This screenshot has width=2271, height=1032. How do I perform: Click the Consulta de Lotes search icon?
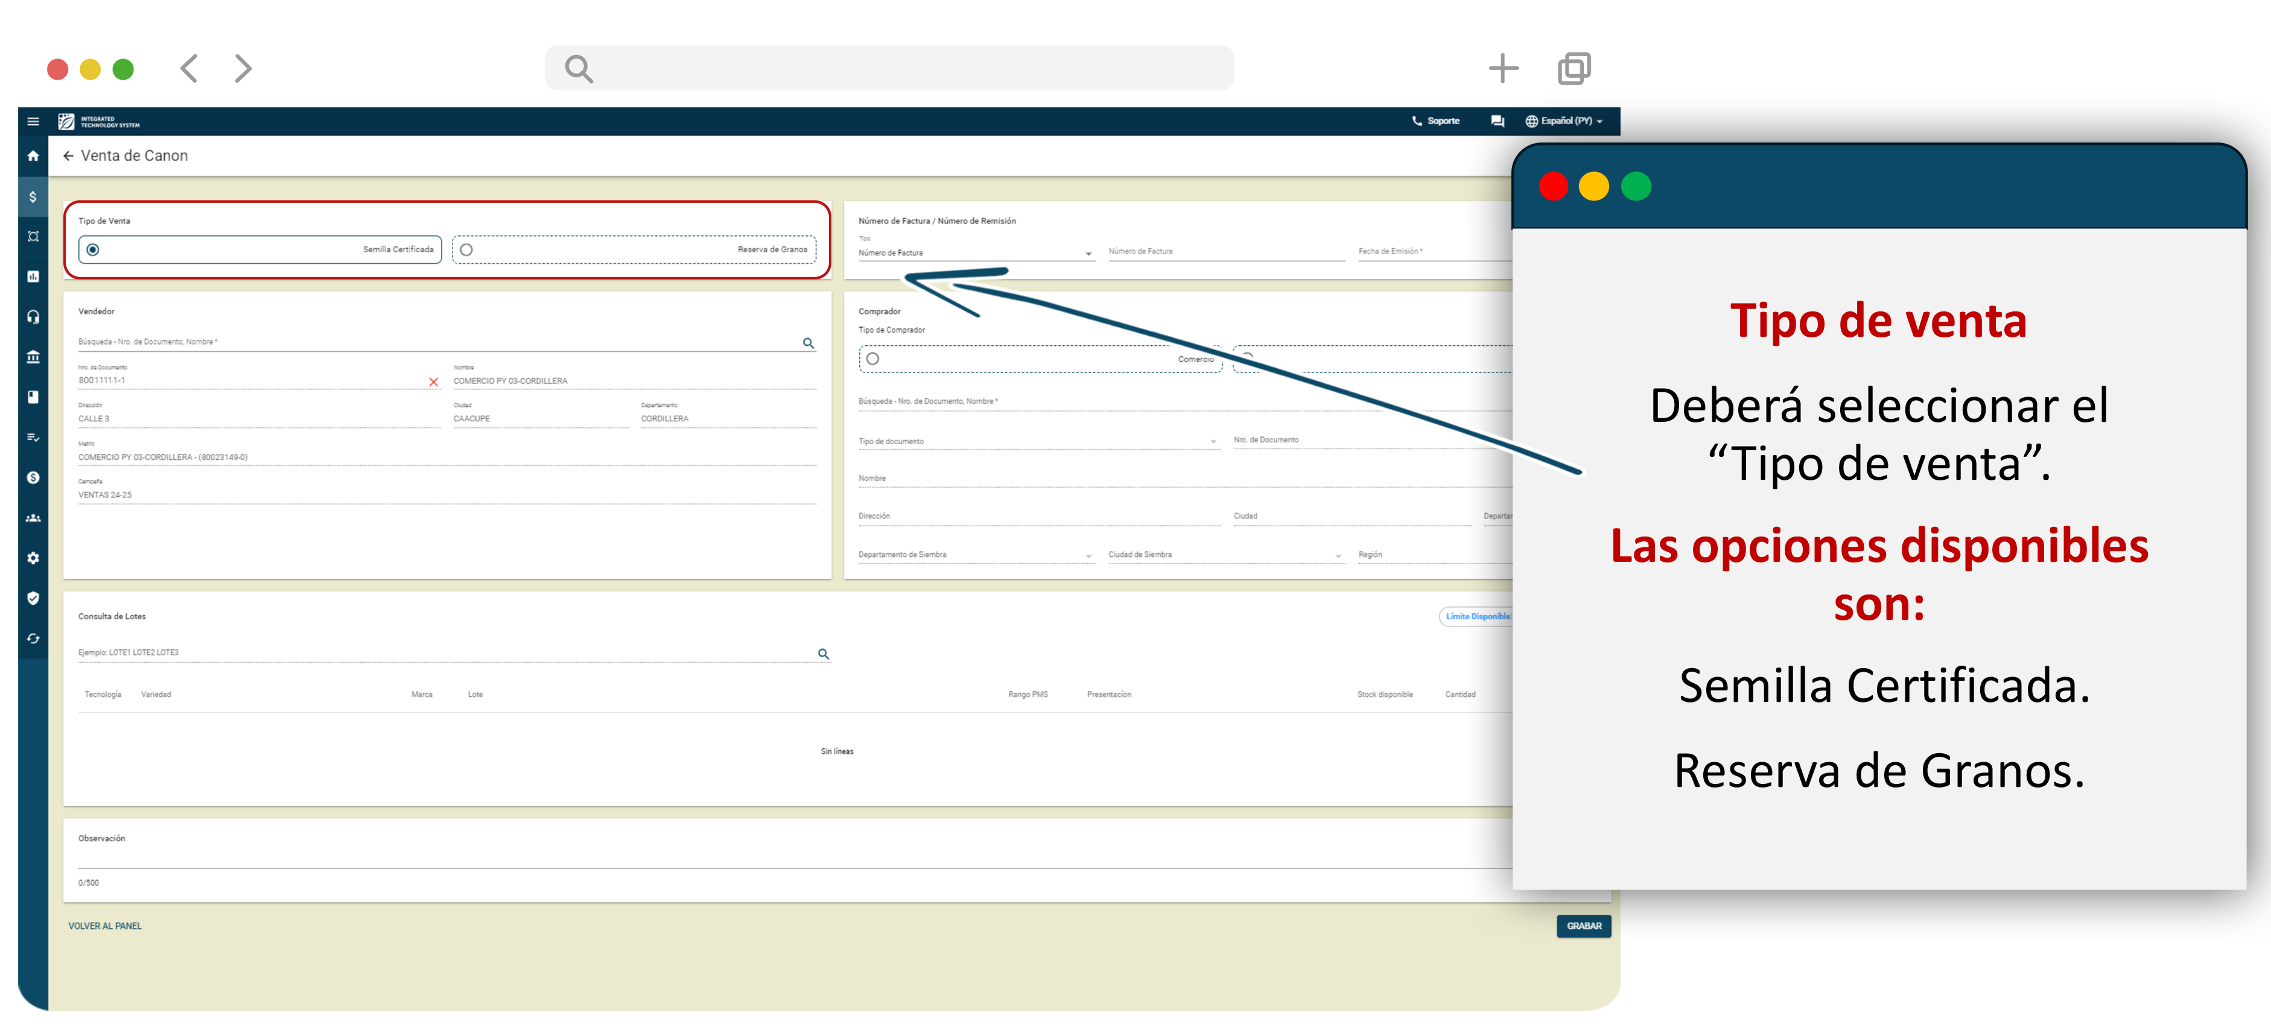click(822, 654)
